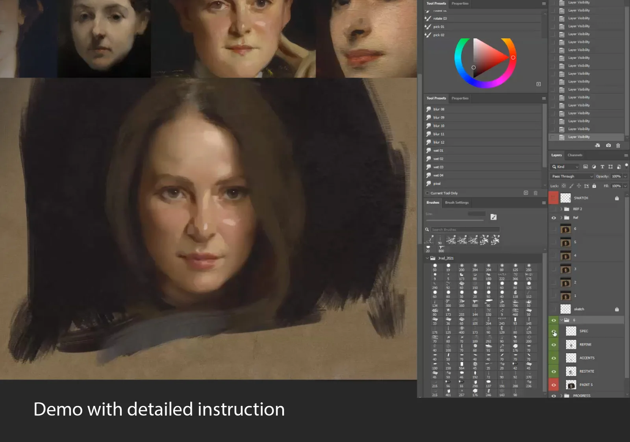Open the Layers panel menu button
This screenshot has width=630, height=442.
(626, 155)
